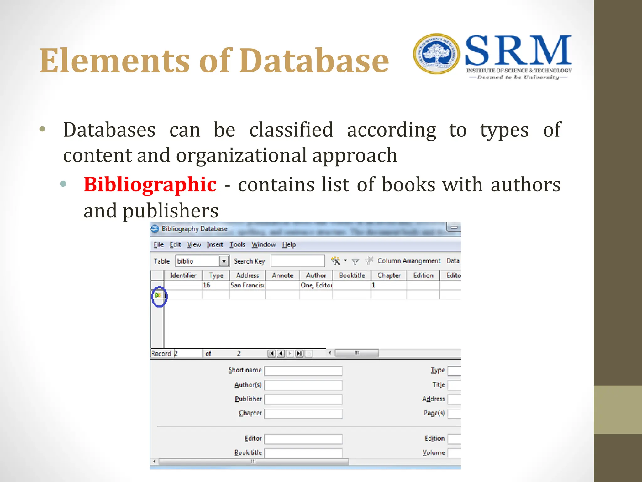Select the San Francisco address cell
The image size is (642, 482).
[x=247, y=285]
